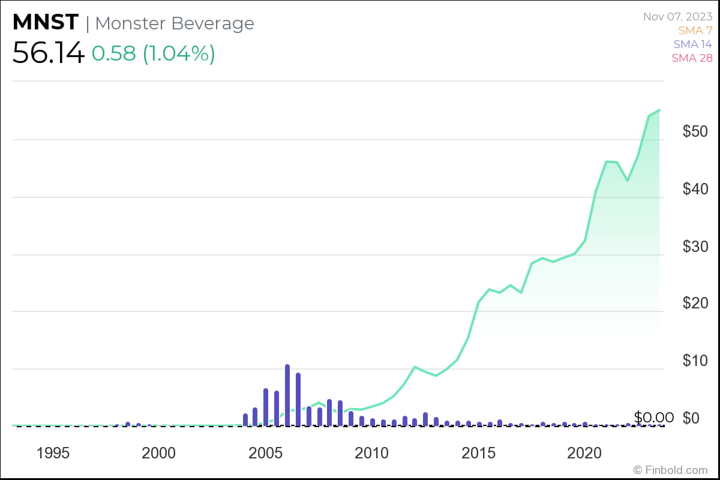Click the MNST ticker symbol
Viewport: 720px width, 480px height.
46,23
